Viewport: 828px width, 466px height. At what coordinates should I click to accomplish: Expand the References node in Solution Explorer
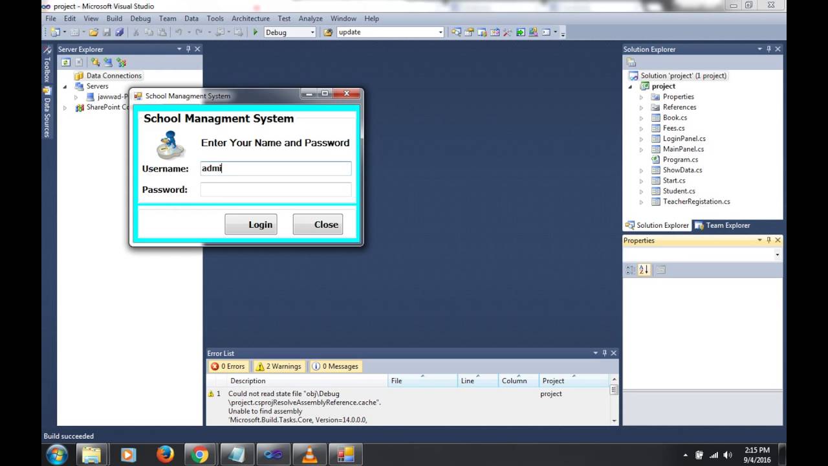point(642,107)
